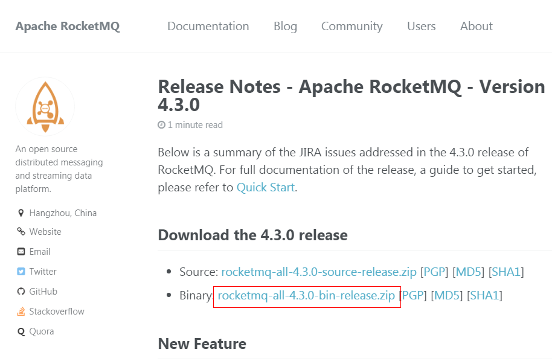Open the Documentation menu item
This screenshot has height=361, width=552.
208,26
